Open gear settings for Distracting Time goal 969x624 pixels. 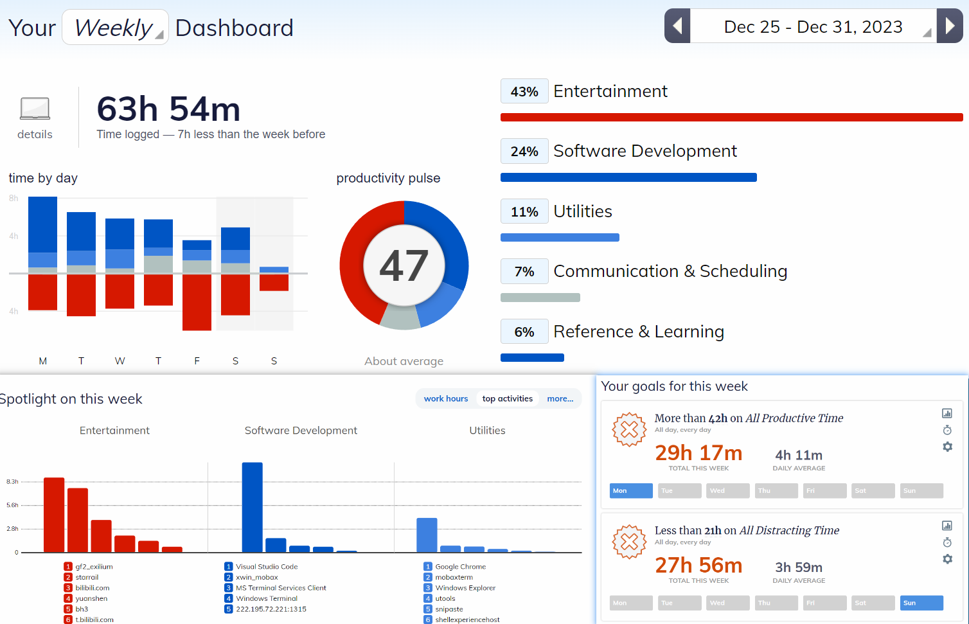[947, 559]
